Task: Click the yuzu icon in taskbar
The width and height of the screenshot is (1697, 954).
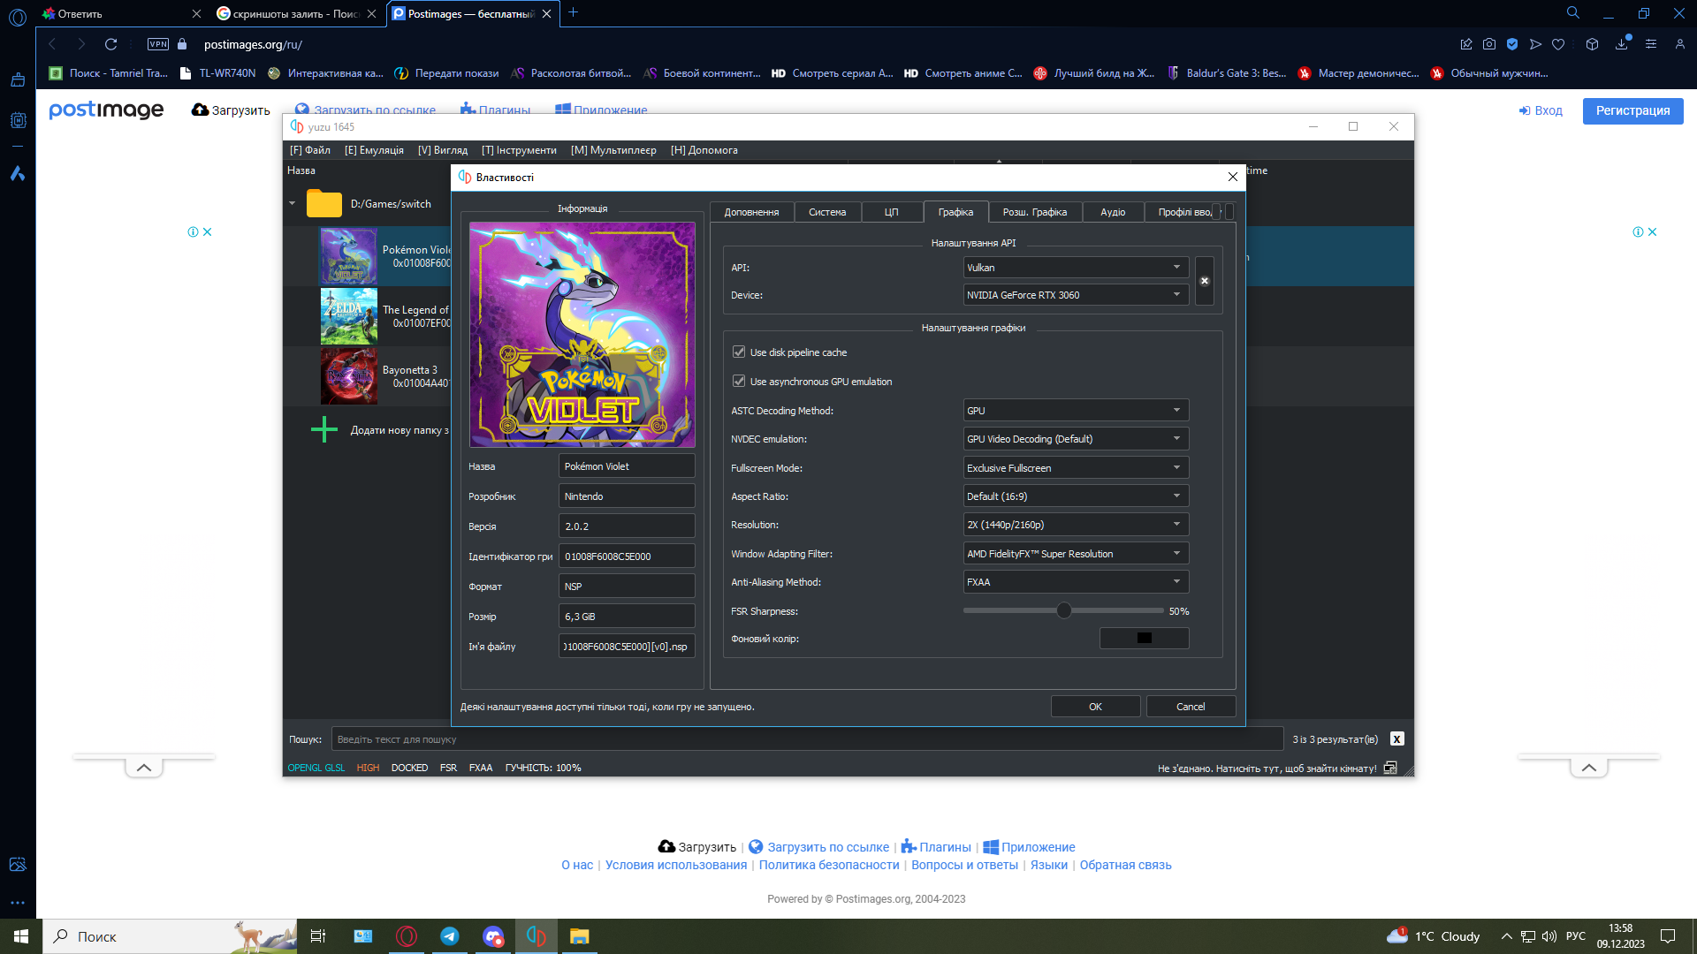Action: (536, 936)
